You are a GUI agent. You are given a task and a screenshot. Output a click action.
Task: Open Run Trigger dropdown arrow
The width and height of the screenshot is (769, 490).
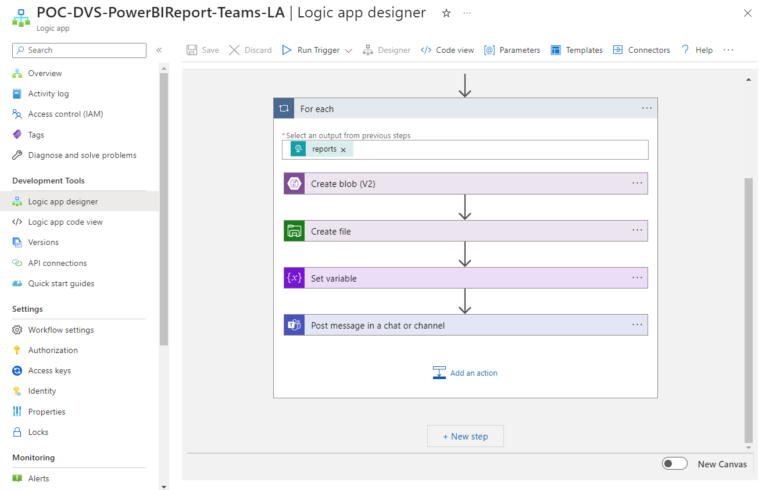pos(349,50)
